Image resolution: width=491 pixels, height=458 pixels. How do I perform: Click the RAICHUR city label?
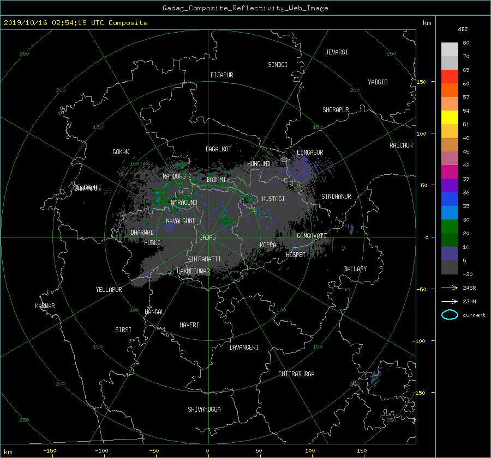(401, 145)
